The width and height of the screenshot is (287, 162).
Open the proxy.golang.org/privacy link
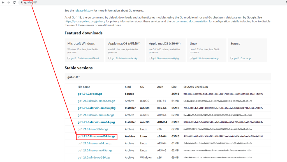coord(85,21)
